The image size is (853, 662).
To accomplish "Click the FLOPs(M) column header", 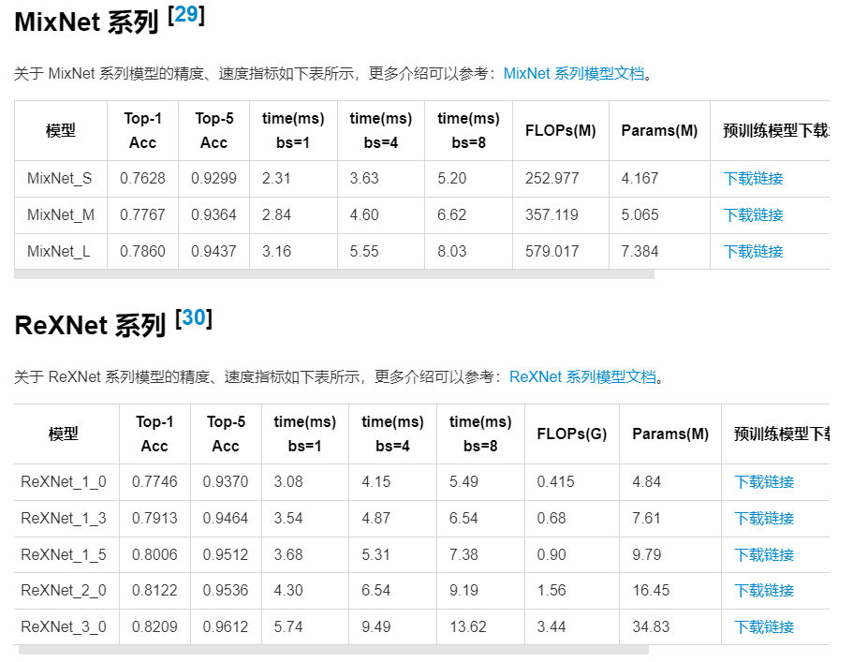I will click(560, 130).
